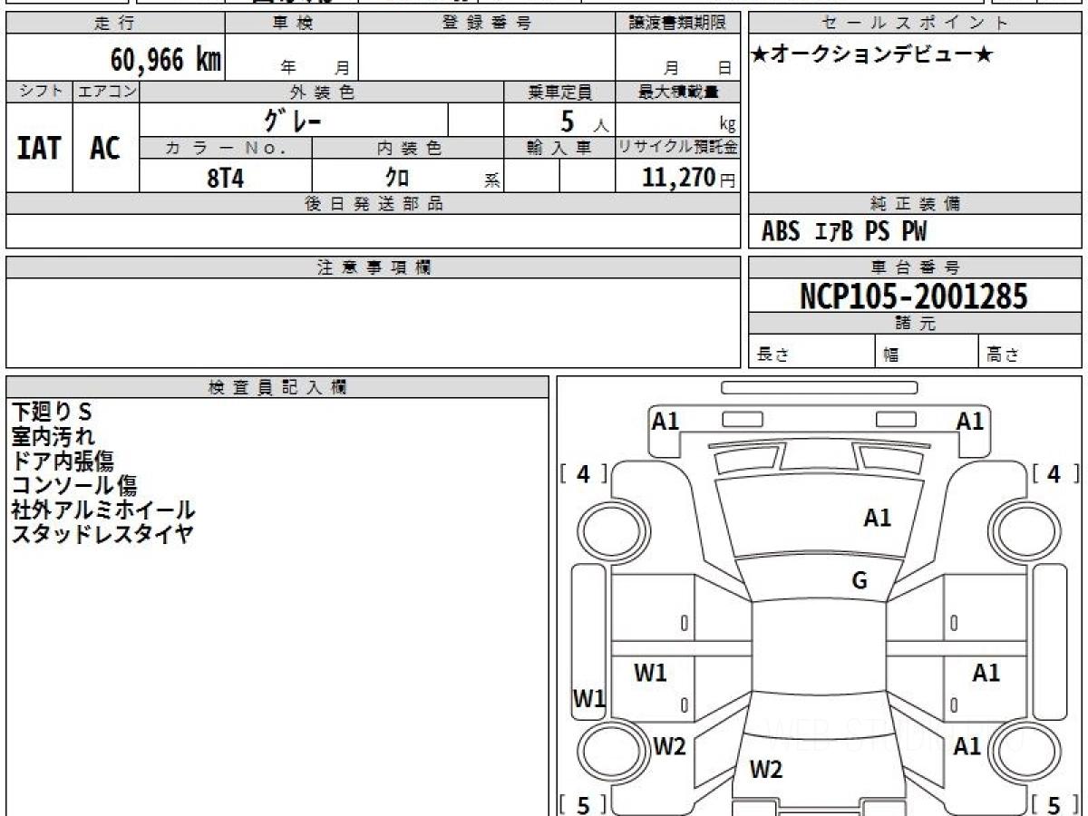Select the 乗車定員 header
Viewport: 1088px width, 816px height.
pos(559,92)
